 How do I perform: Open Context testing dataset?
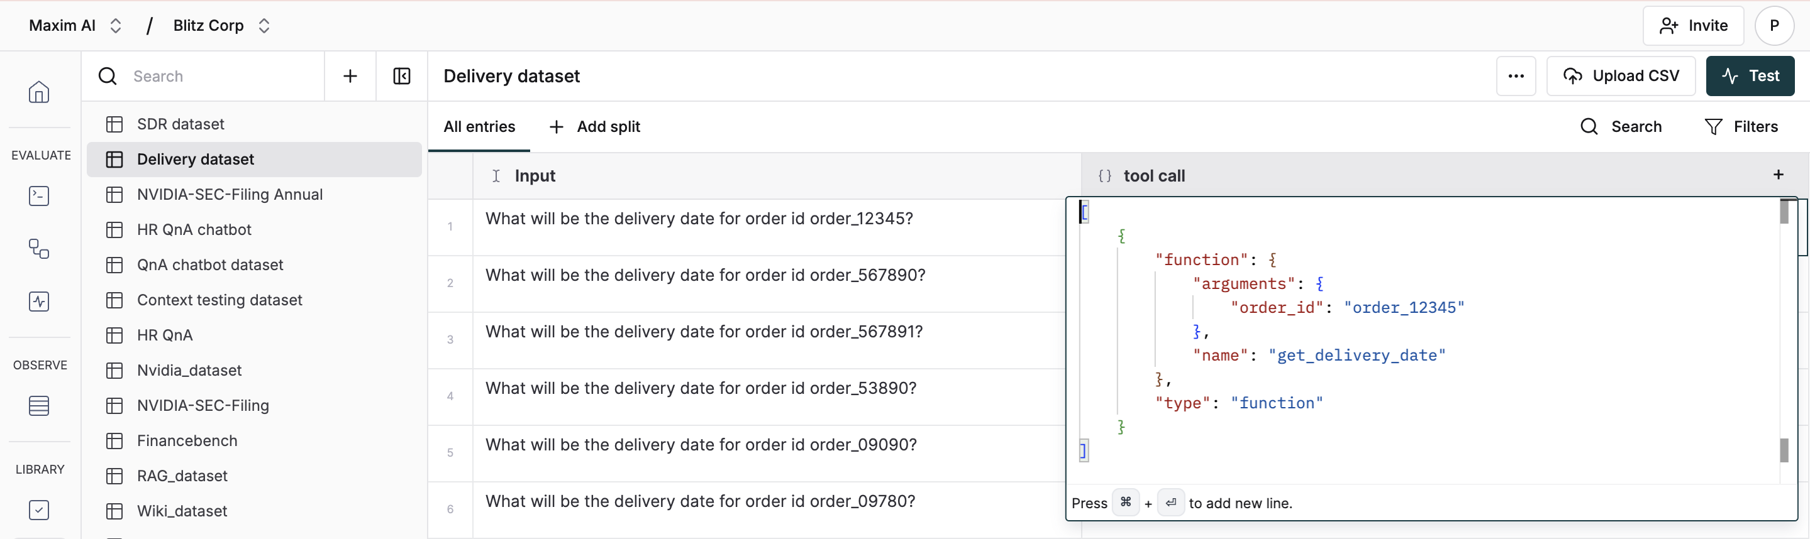click(x=253, y=300)
